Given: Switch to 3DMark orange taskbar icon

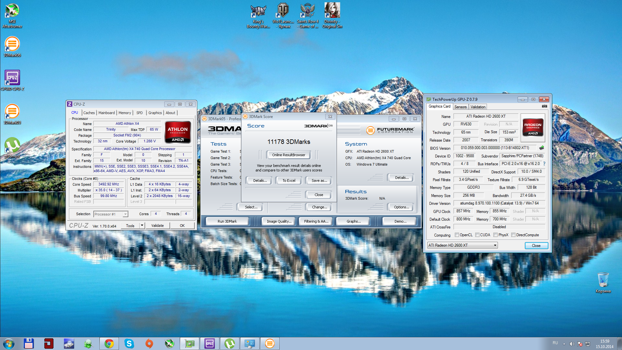Looking at the screenshot, I should tap(270, 344).
